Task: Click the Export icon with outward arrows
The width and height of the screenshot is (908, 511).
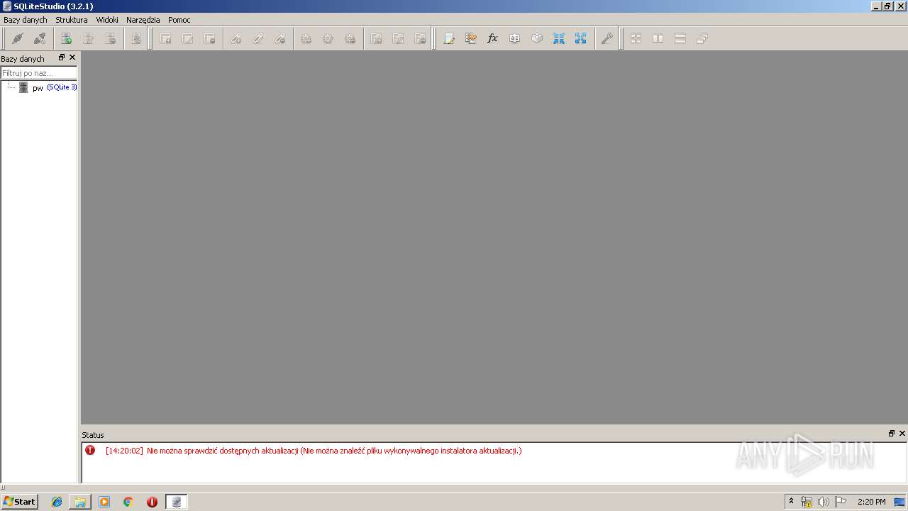Action: [x=581, y=38]
